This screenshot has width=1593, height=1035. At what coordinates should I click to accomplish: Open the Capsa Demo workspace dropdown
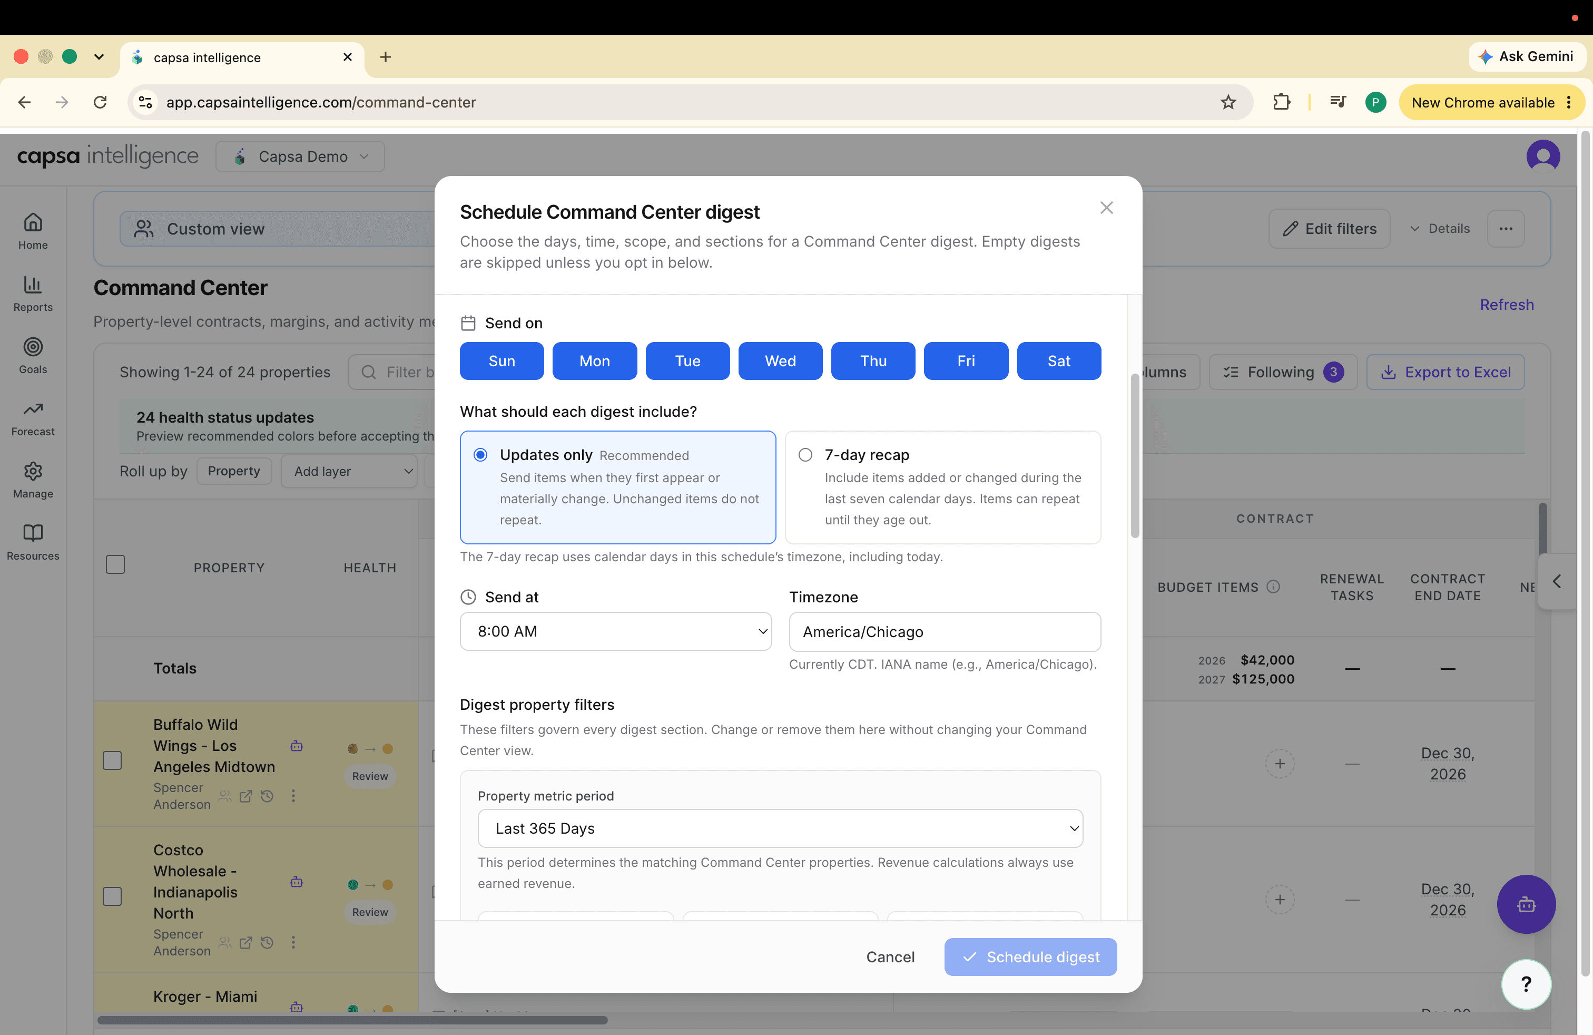[x=300, y=156]
